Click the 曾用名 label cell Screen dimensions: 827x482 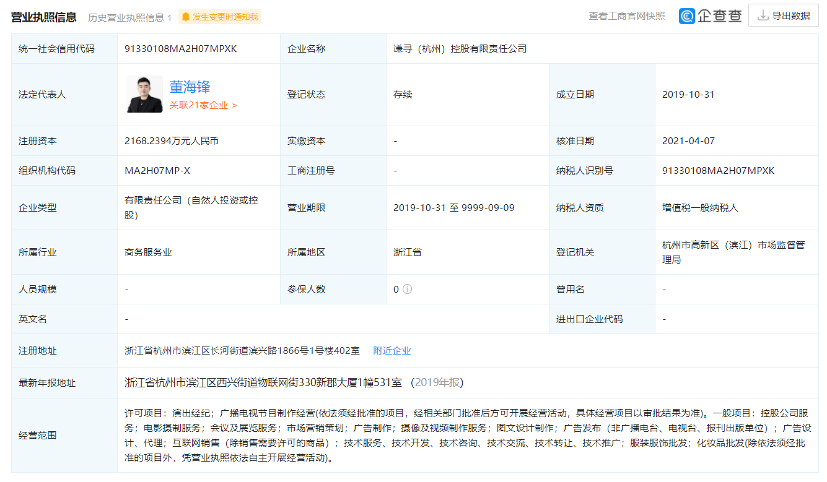602,289
